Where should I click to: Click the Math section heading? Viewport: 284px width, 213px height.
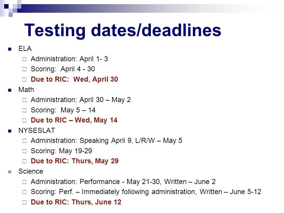point(26,90)
